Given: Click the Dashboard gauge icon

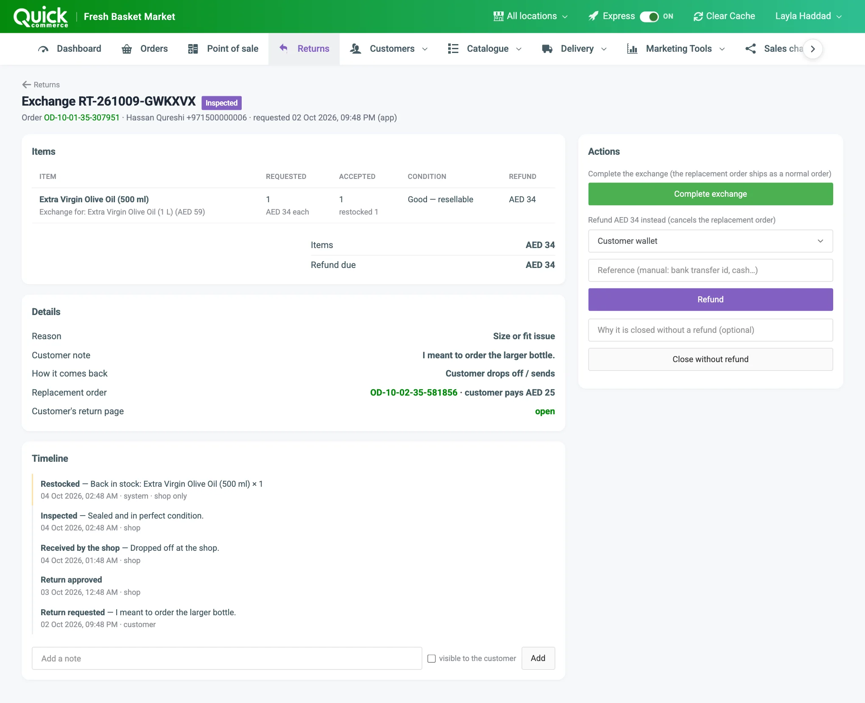Looking at the screenshot, I should click(x=43, y=49).
